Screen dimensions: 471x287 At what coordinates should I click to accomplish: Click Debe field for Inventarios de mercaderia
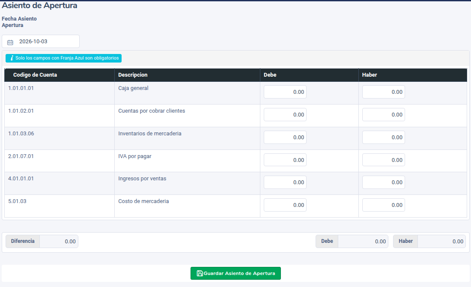point(285,138)
